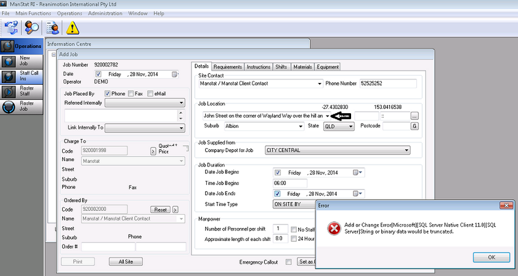Image resolution: width=518 pixels, height=276 pixels.
Task: Toggle the Phone checkbox for Job Placed By
Action: coord(108,93)
